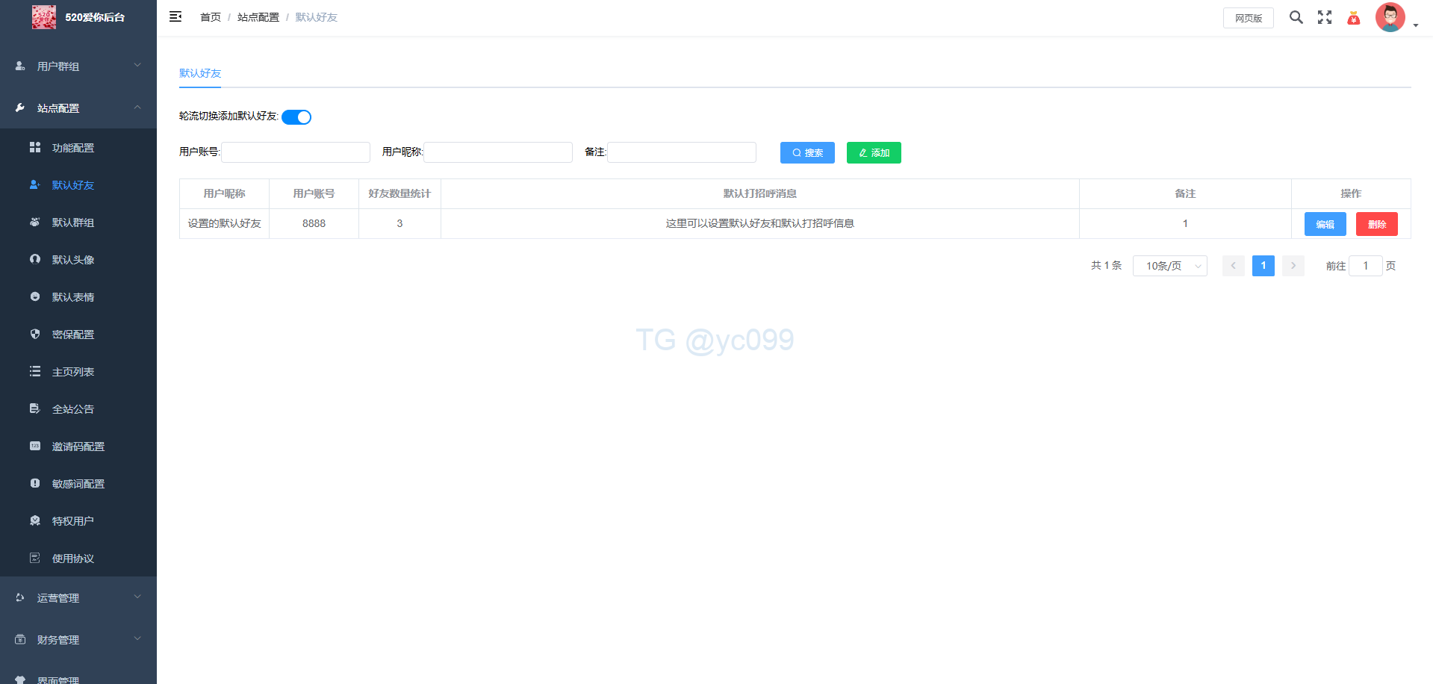
Task: Click the 用户账号 input field
Action: [296, 152]
